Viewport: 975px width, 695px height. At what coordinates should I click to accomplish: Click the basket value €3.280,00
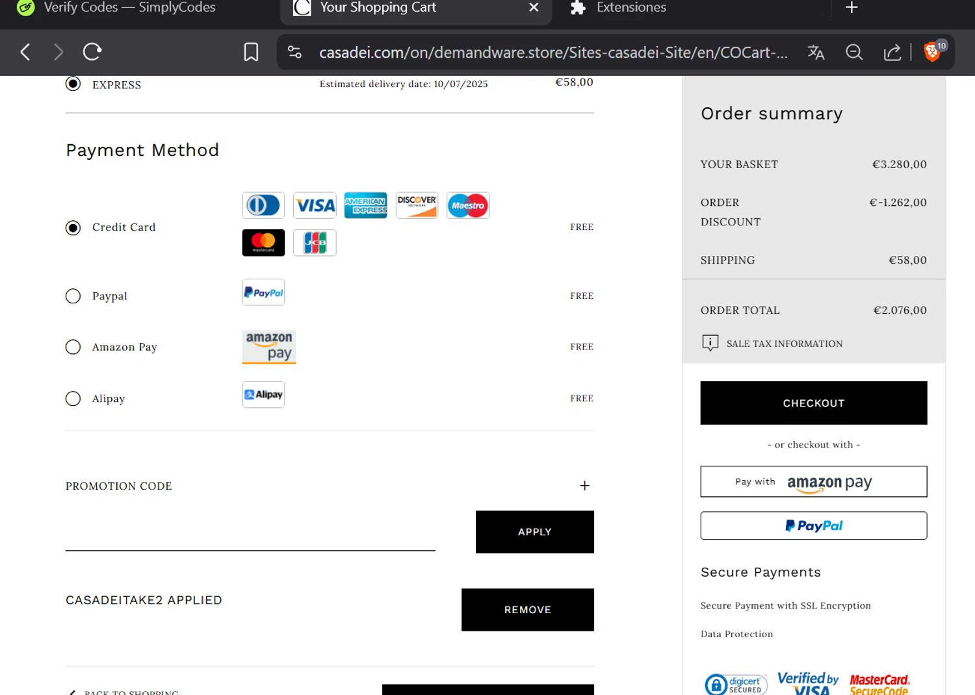[x=899, y=164]
